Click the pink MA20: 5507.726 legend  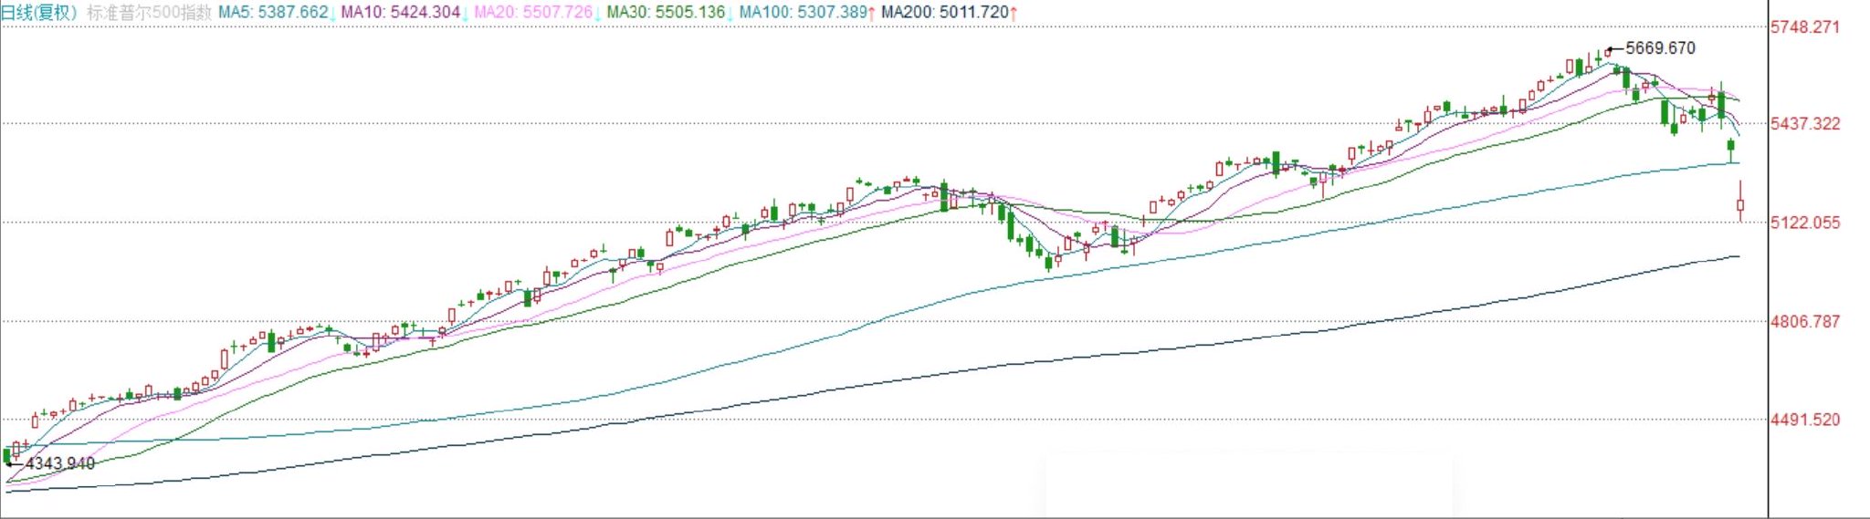point(532,13)
